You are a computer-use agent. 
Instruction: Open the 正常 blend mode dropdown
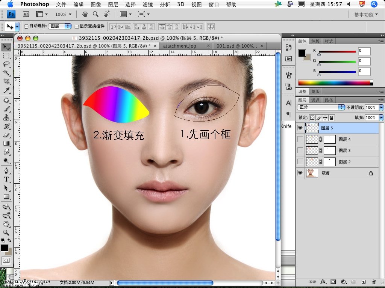pyautogui.click(x=321, y=107)
